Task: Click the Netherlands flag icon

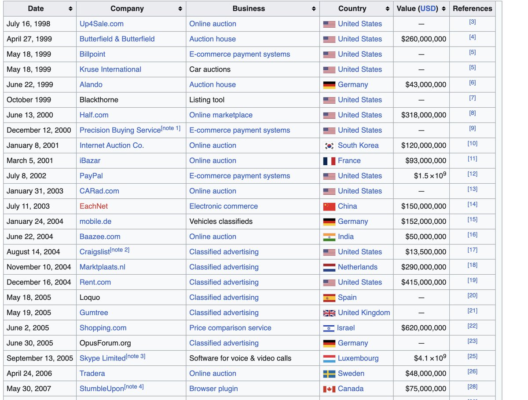Action: coord(329,267)
